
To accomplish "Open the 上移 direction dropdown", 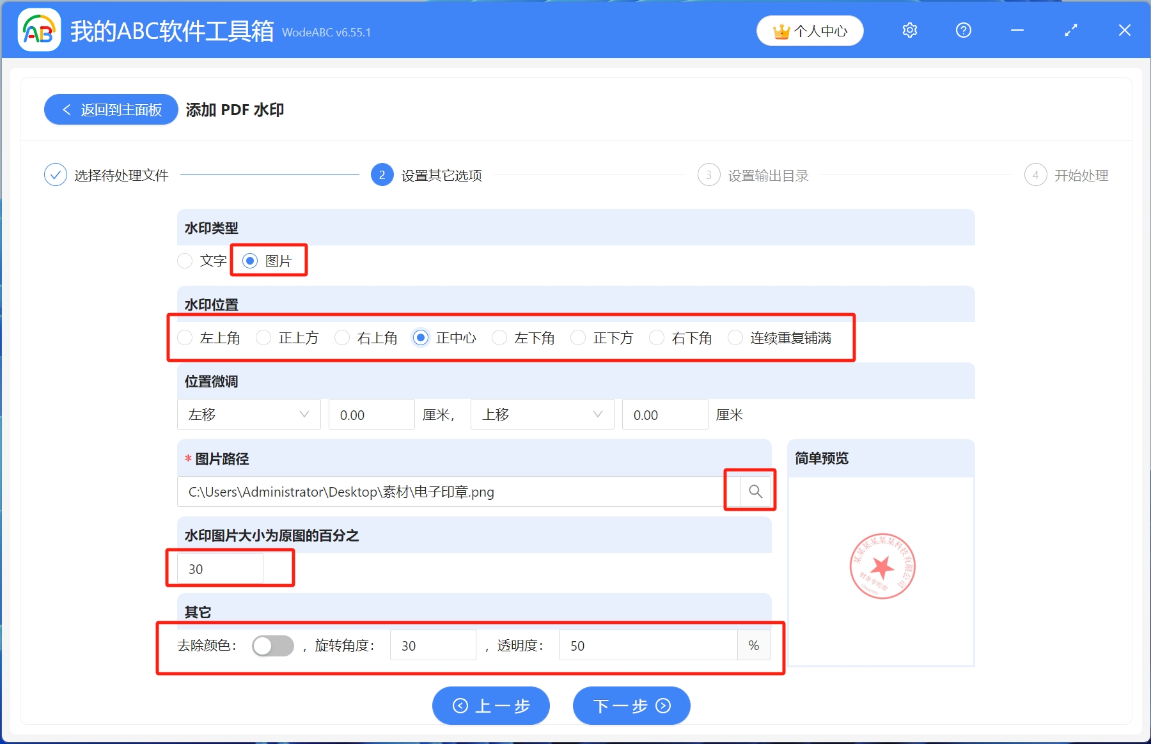I will pyautogui.click(x=541, y=414).
